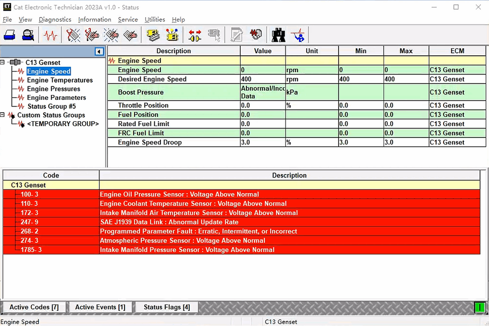Select code 1785-3 Intake Manifold Pressure Sensor
The height and width of the screenshot is (326, 489).
click(x=242, y=250)
